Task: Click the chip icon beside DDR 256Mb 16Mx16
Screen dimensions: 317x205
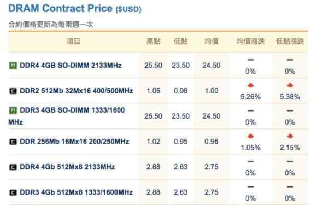Action: tap(13, 142)
